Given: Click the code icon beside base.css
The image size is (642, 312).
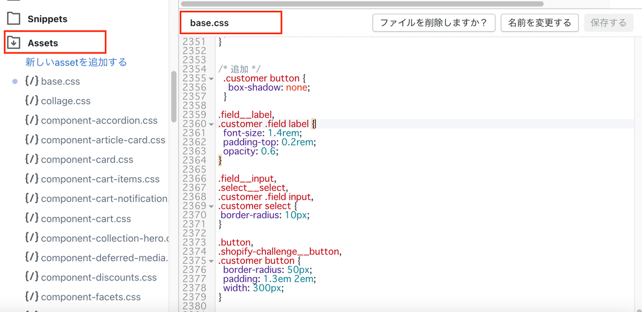Looking at the screenshot, I should click(x=32, y=81).
